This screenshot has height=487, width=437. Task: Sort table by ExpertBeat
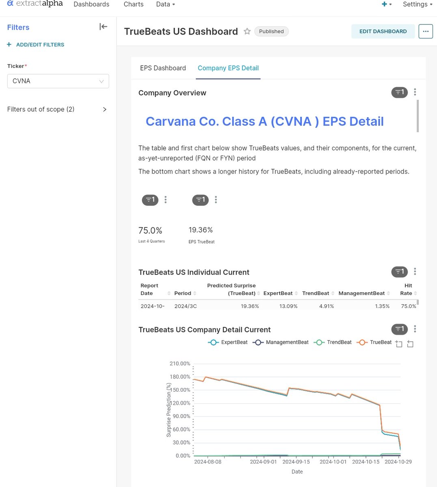(x=281, y=293)
